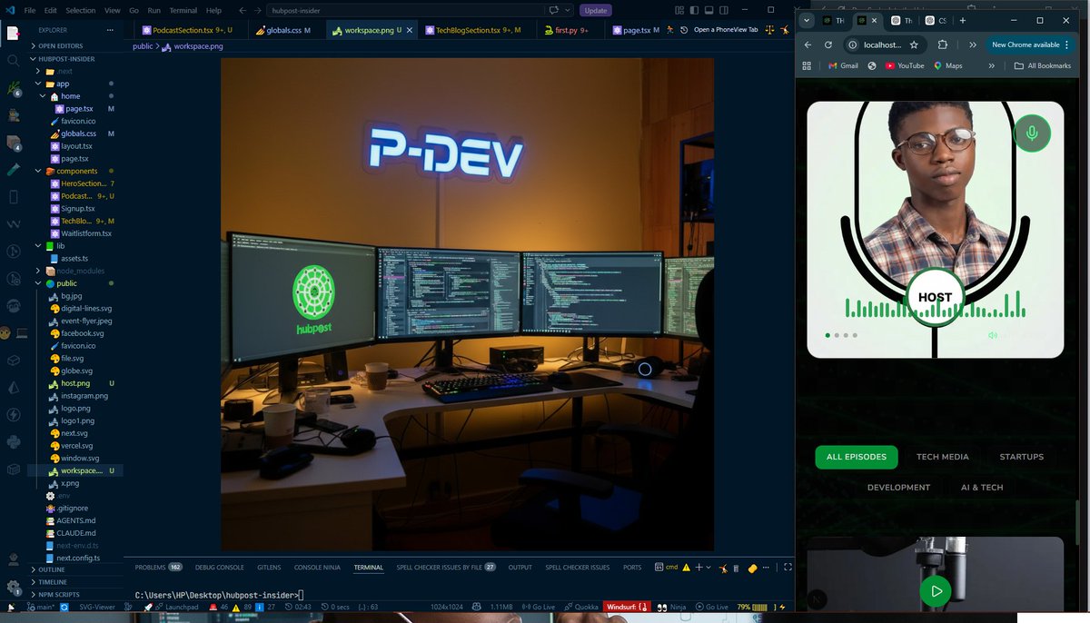Open the Chrome extensions puzzle icon
The height and width of the screenshot is (623, 1090).
(942, 44)
